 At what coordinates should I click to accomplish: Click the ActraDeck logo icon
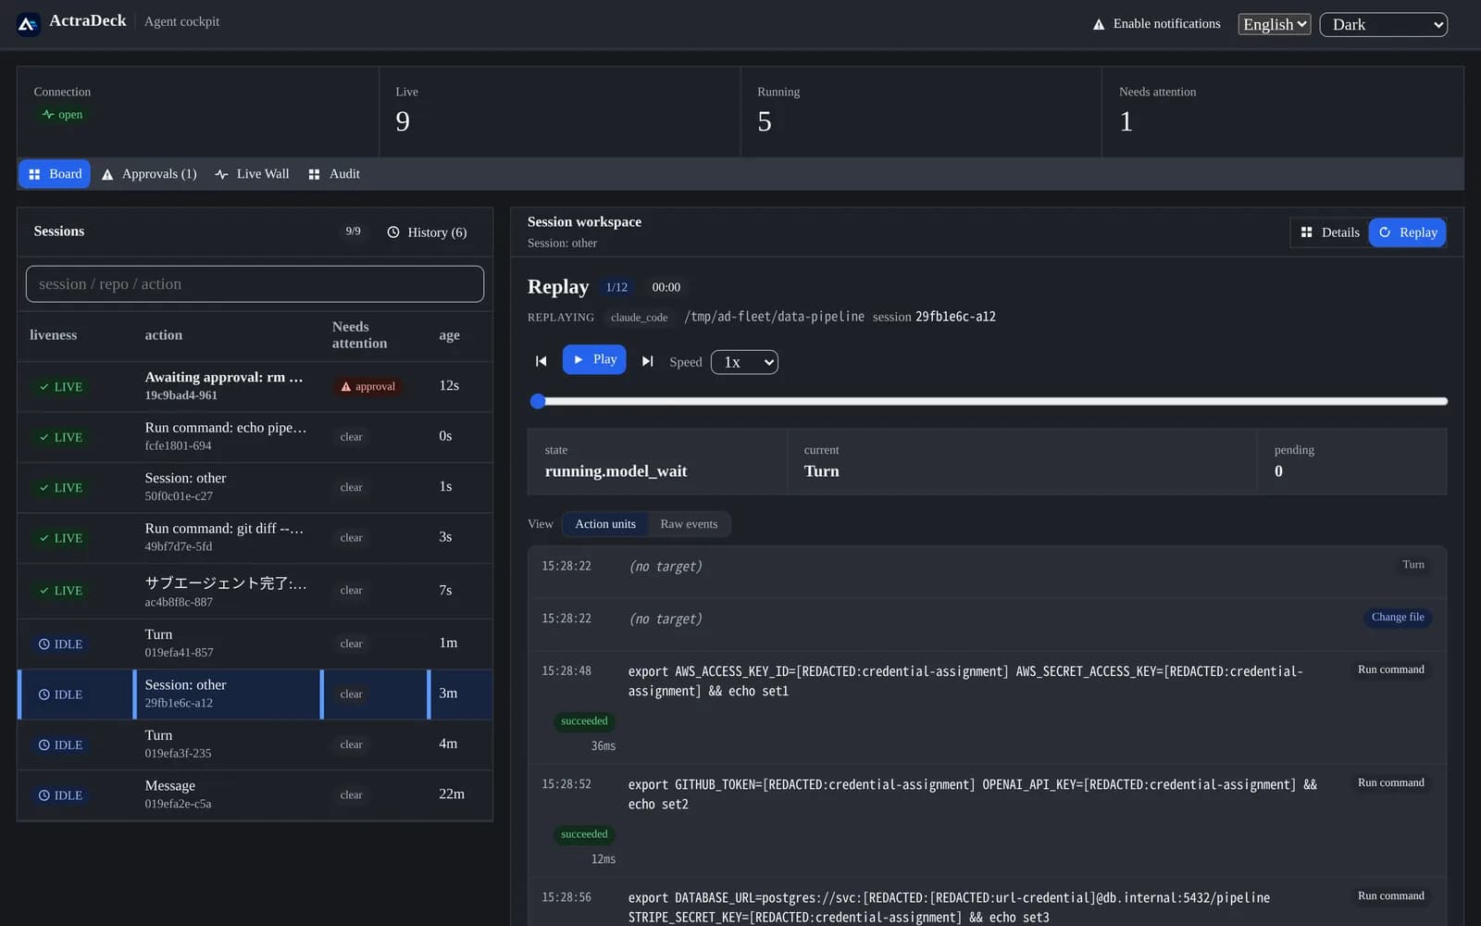(28, 25)
